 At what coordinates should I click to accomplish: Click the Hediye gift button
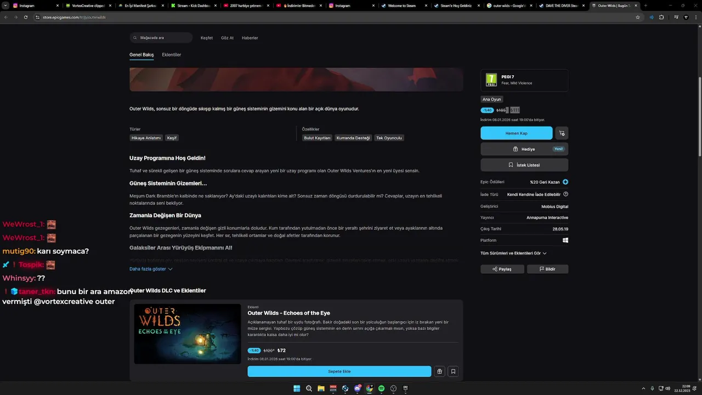[x=524, y=149]
